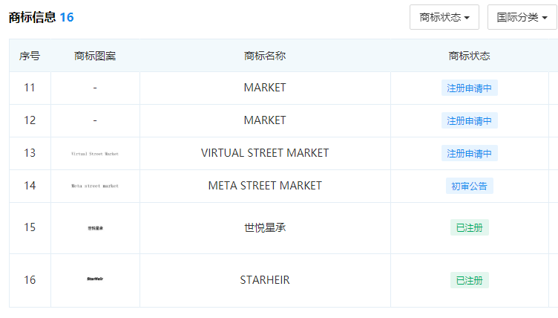Screen dimensions: 558x318
Task: Open the STARHEIR trademark name entry
Action: [x=265, y=280]
